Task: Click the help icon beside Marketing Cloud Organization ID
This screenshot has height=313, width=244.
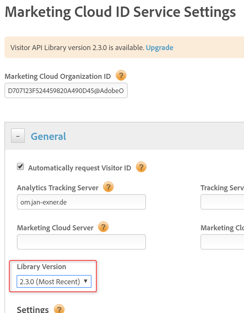Action: [x=121, y=76]
